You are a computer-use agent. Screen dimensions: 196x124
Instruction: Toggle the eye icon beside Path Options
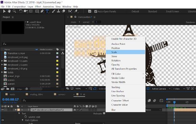pos(2,120)
